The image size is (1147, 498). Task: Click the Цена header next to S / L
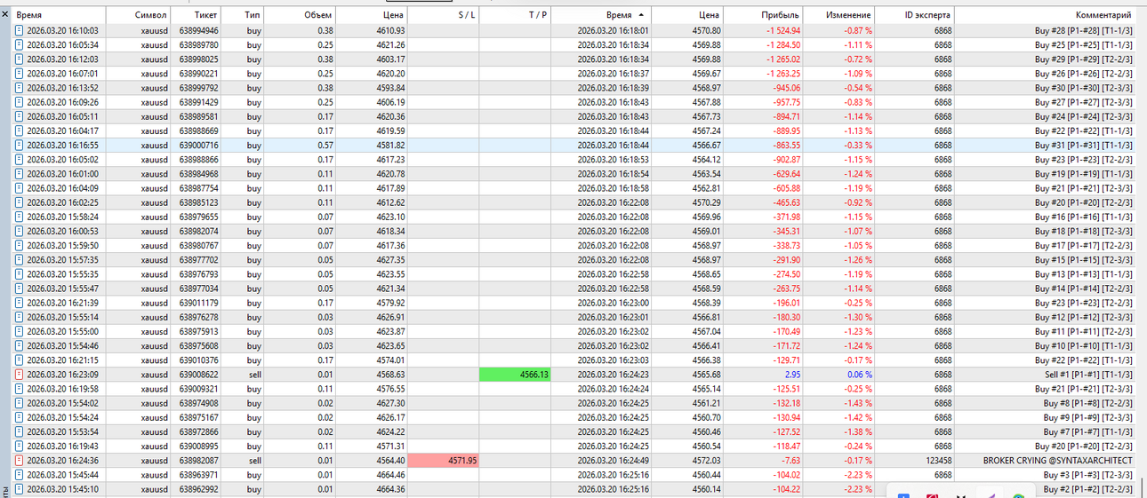372,15
